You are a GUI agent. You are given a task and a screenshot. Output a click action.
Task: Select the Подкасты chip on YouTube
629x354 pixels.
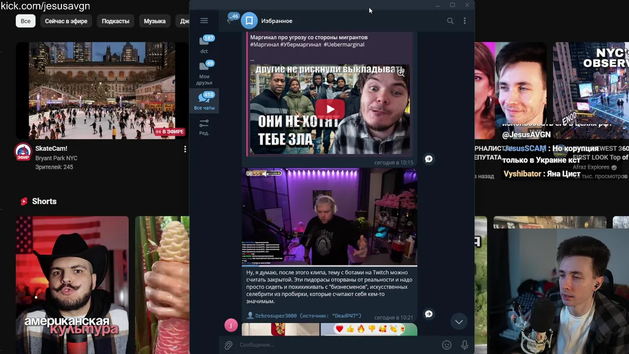(115, 21)
